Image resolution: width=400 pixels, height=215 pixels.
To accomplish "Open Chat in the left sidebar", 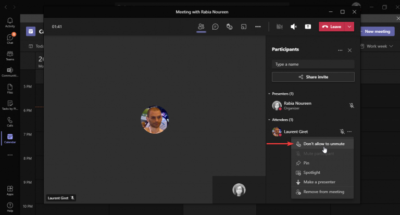I will pos(10,39).
